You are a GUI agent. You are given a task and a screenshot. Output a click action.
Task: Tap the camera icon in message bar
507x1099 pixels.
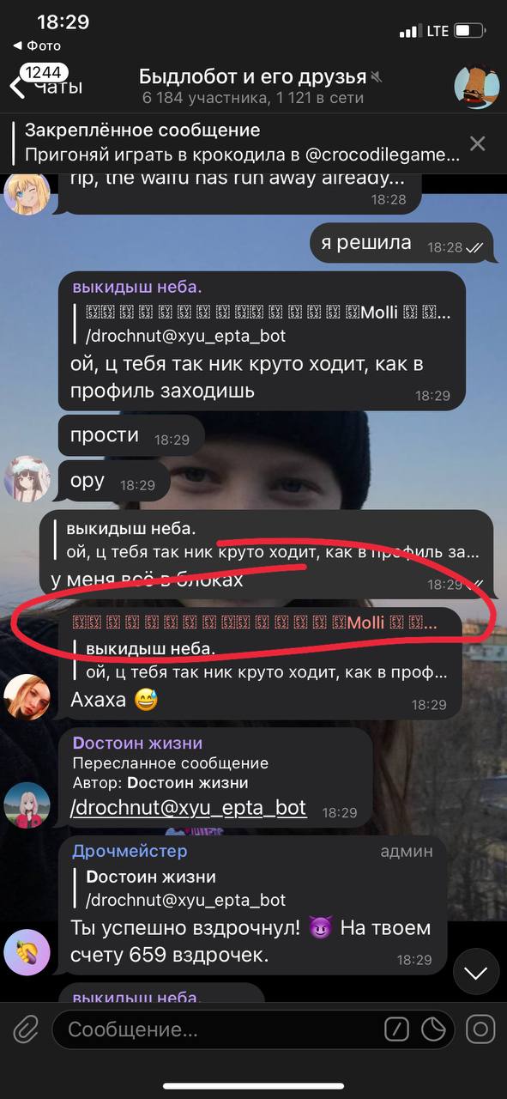(480, 1029)
